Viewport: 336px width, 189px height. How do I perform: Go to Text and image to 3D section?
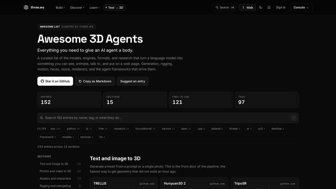[x=60, y=164]
